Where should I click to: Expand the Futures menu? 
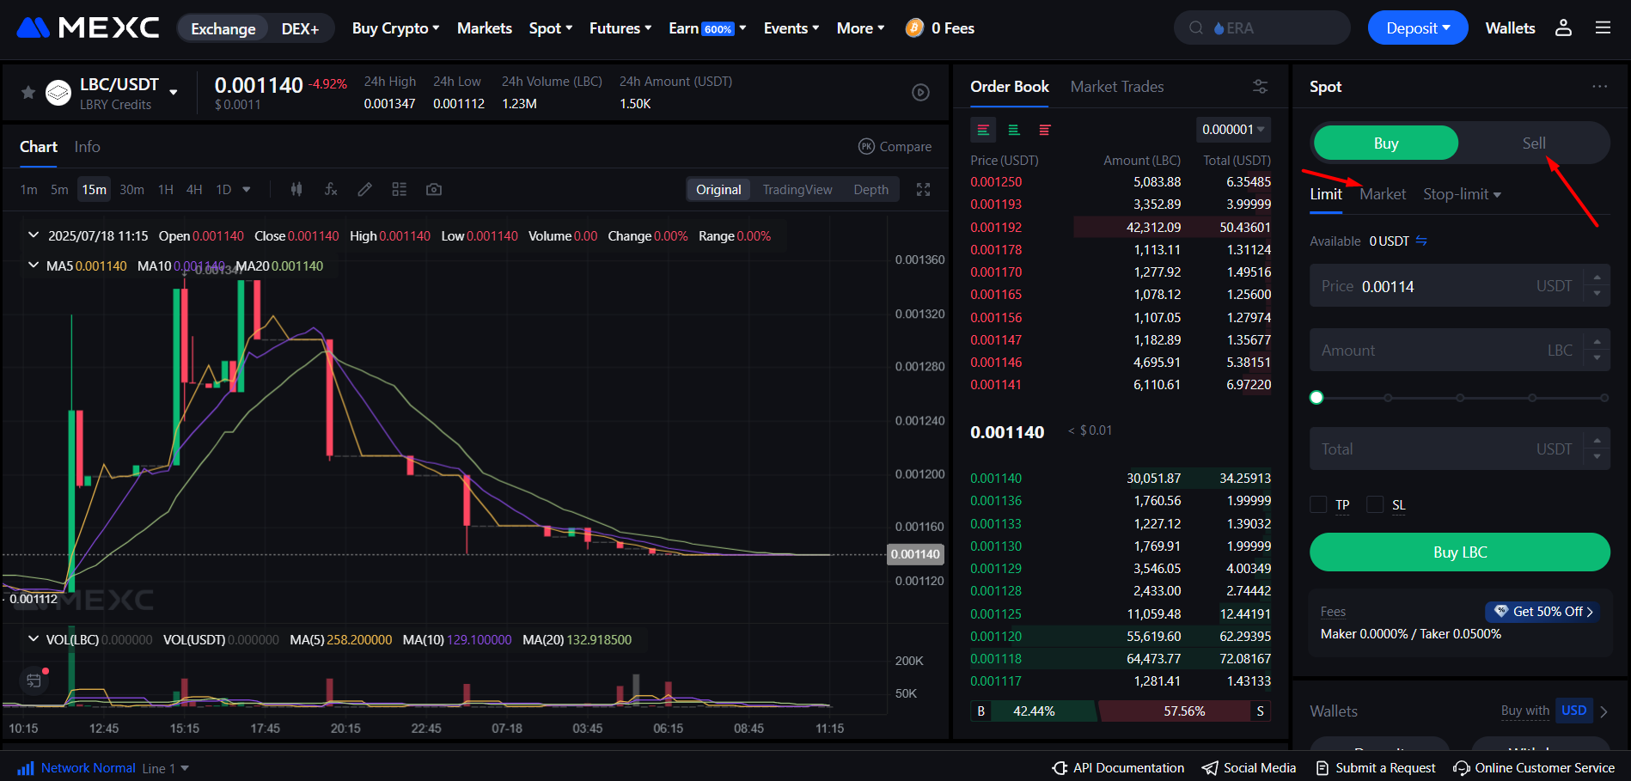(620, 28)
